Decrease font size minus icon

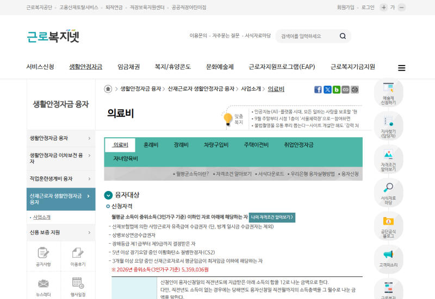coord(401,8)
